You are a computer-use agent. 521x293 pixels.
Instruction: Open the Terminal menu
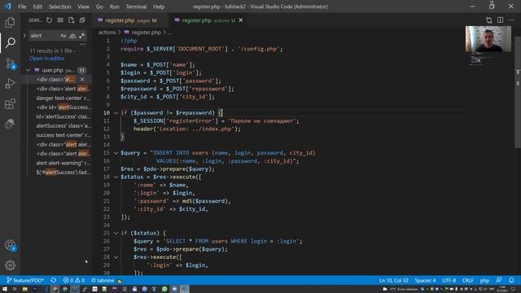136,7
